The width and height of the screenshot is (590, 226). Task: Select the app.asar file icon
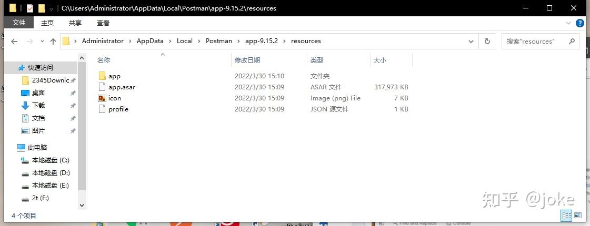[102, 87]
